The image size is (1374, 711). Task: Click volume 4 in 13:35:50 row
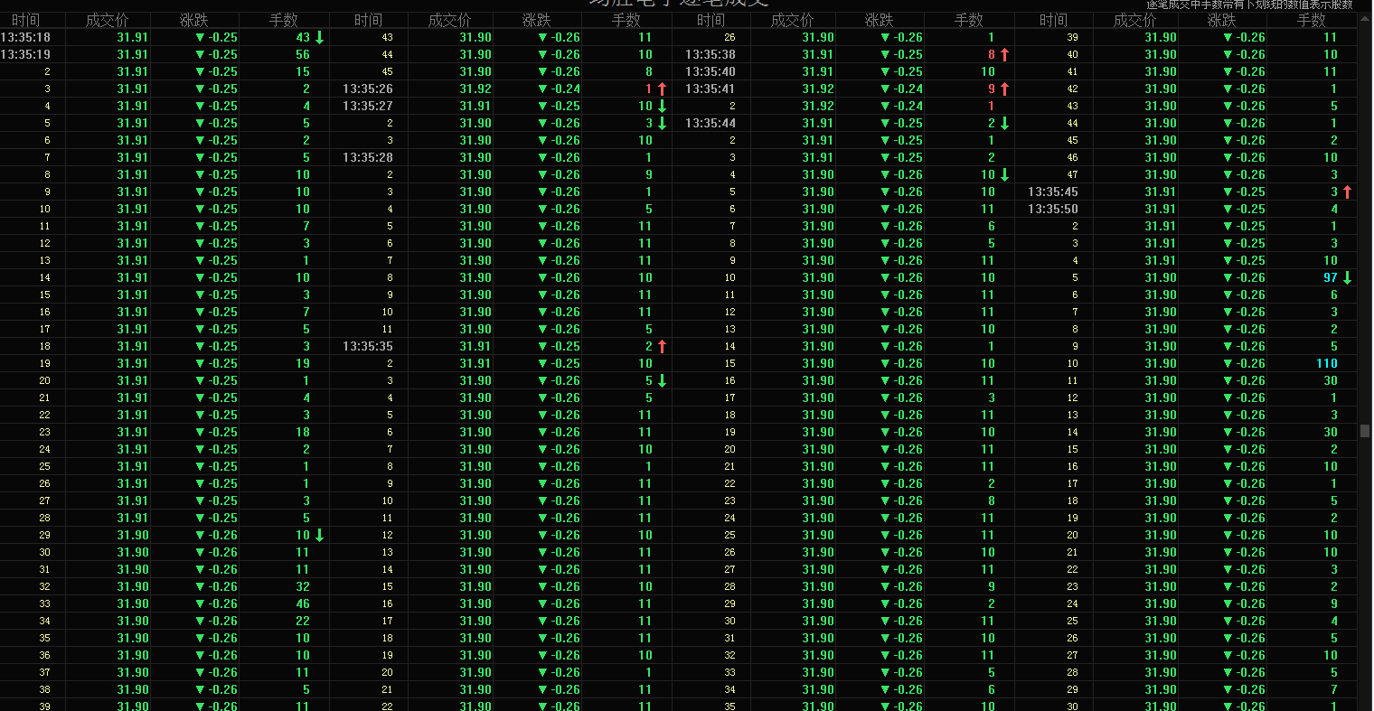tap(1334, 210)
